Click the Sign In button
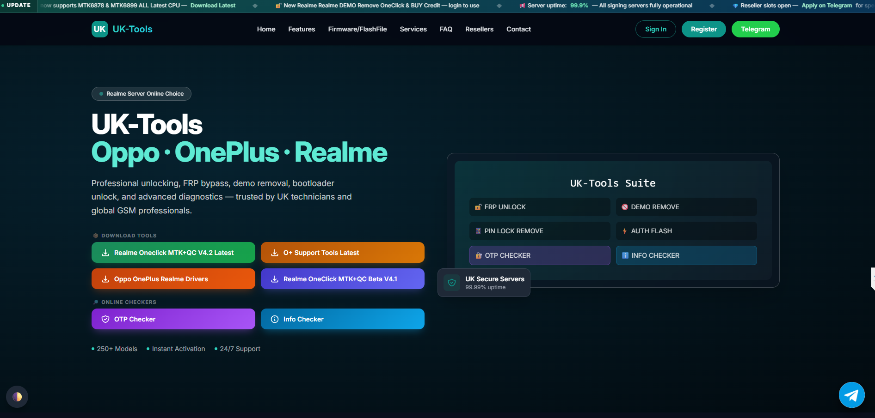 point(655,29)
